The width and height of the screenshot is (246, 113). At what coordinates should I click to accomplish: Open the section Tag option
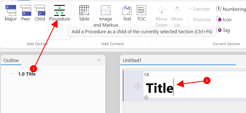point(223,30)
